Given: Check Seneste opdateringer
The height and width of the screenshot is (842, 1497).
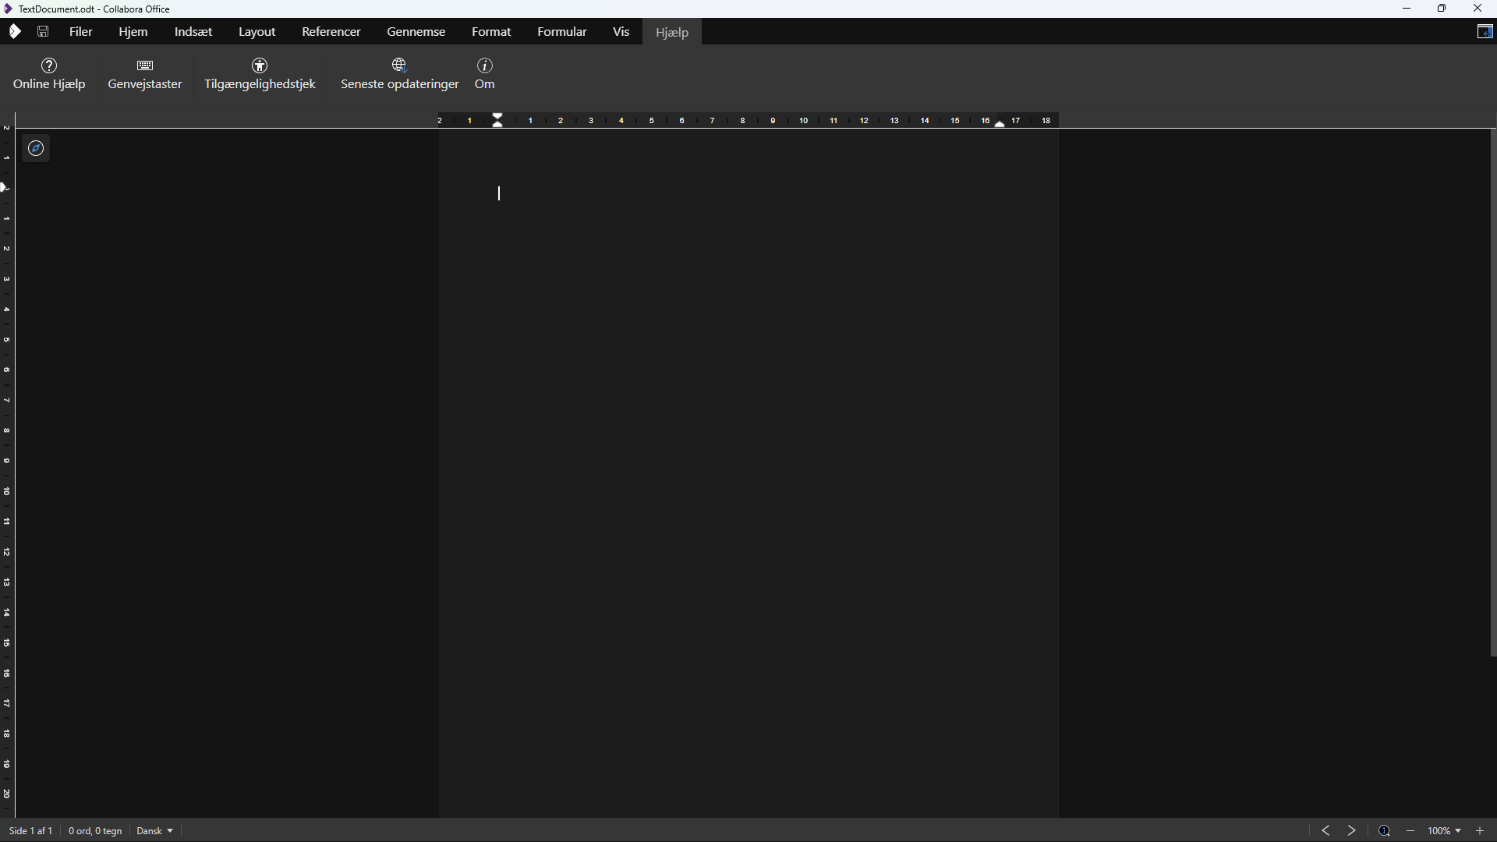Looking at the screenshot, I should 400,73.
